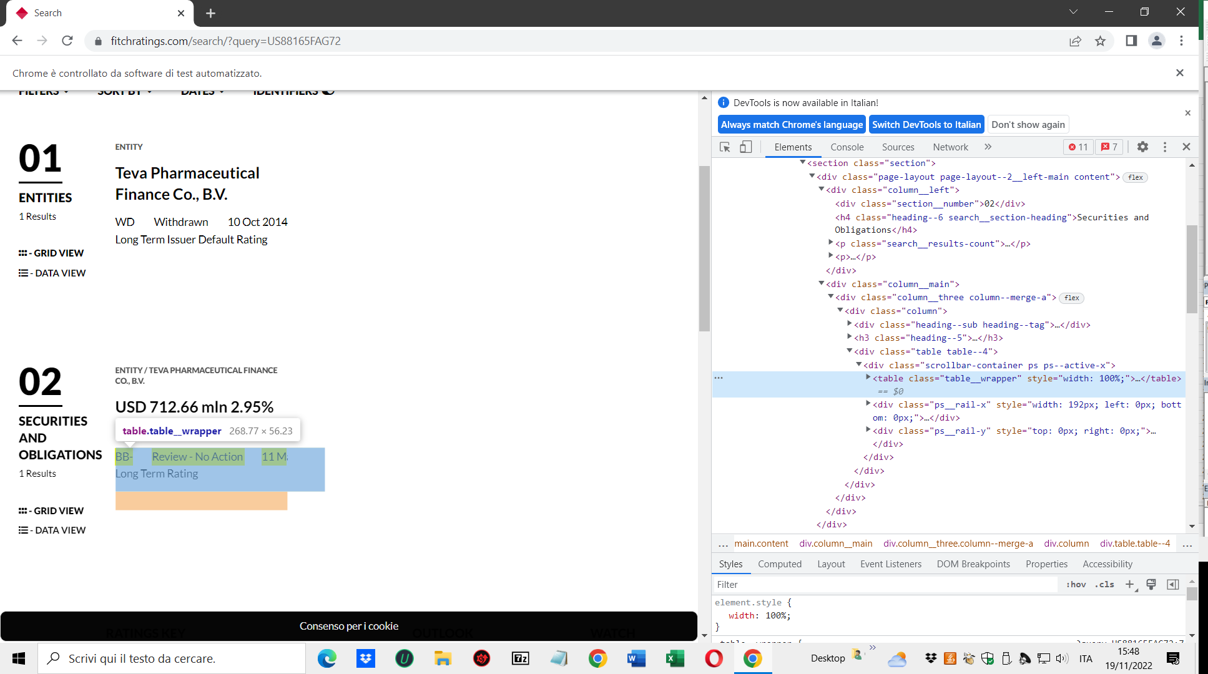Open the 7 issues counter

[1109, 147]
